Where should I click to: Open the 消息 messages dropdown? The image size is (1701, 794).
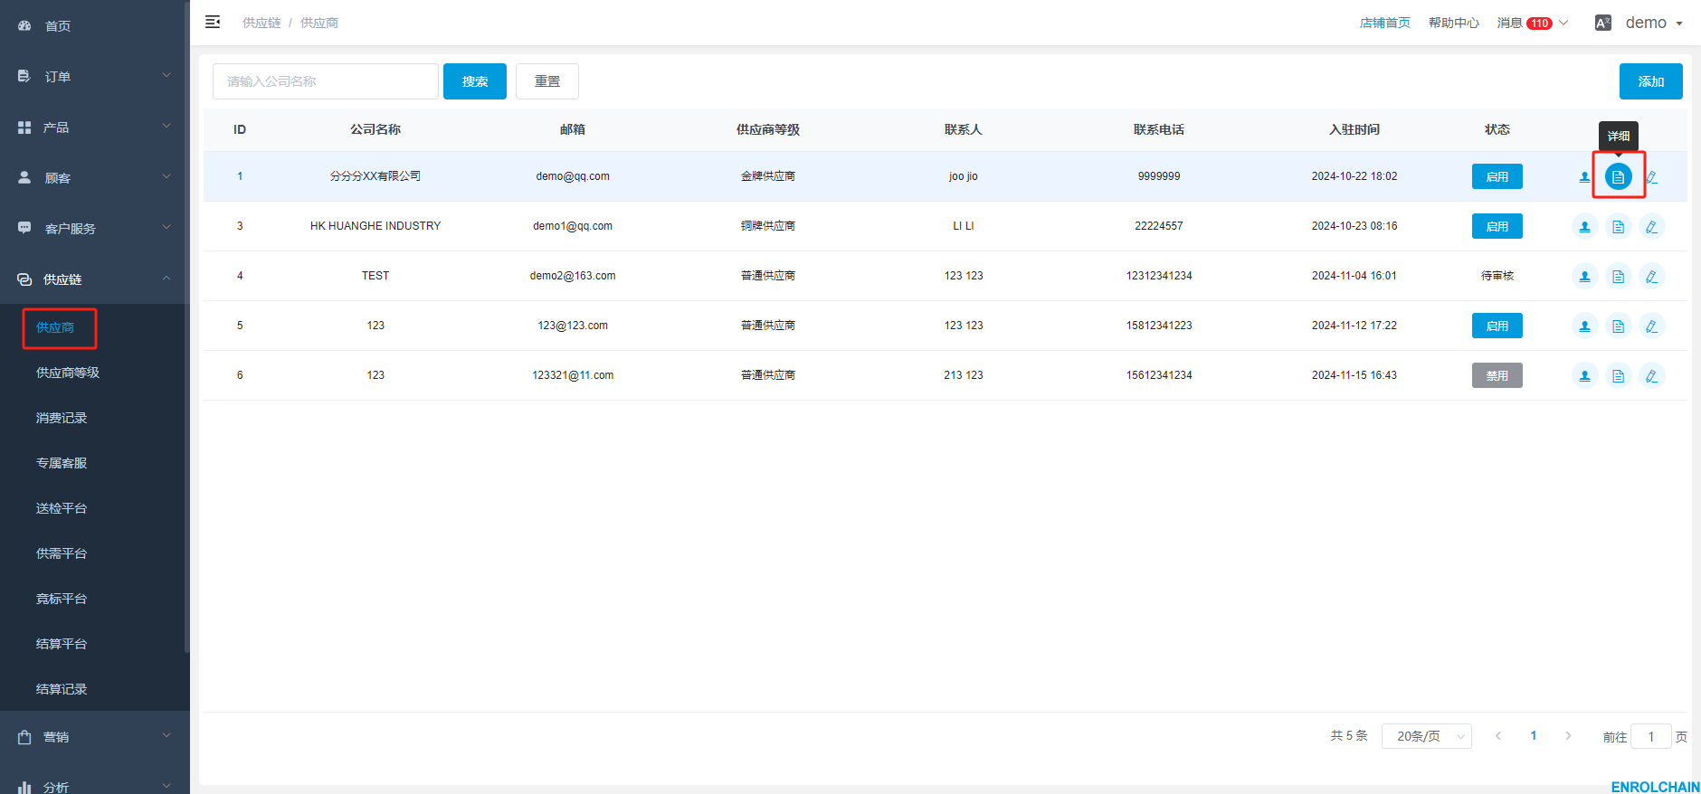point(1533,23)
